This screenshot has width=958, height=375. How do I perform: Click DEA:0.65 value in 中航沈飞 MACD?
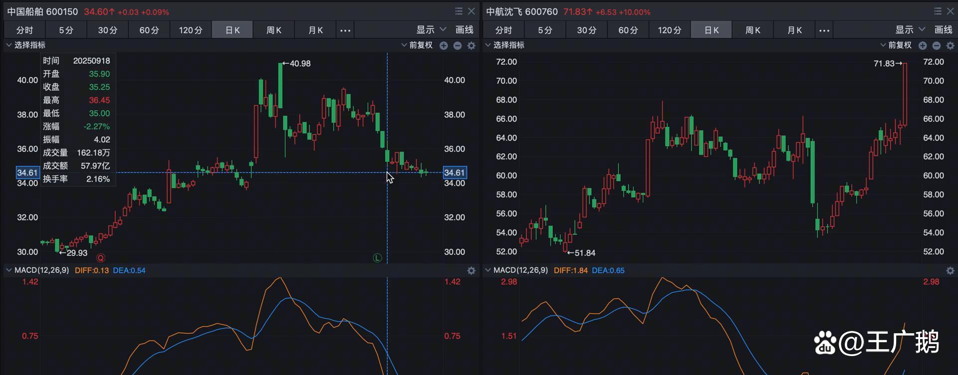tap(608, 270)
